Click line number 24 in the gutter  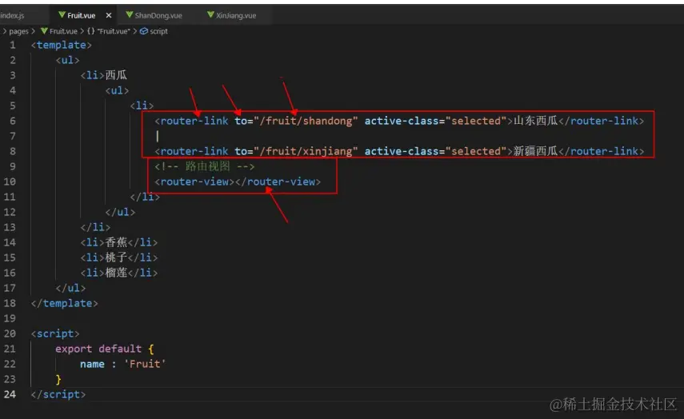(x=10, y=394)
